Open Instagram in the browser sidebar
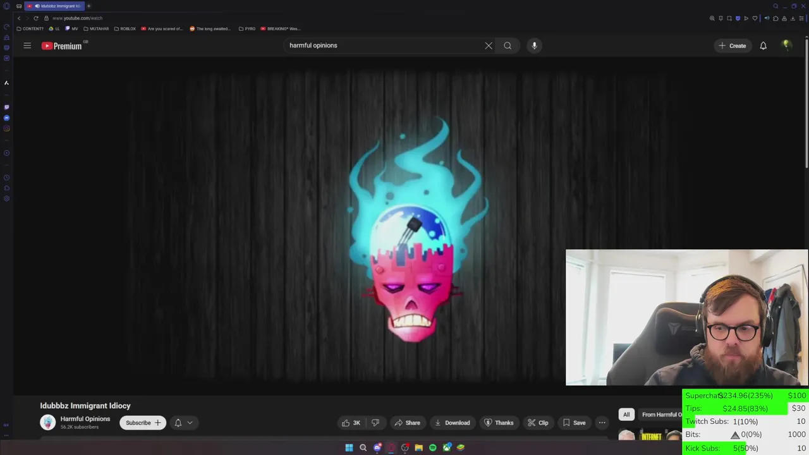The width and height of the screenshot is (809, 455). pyautogui.click(x=6, y=128)
